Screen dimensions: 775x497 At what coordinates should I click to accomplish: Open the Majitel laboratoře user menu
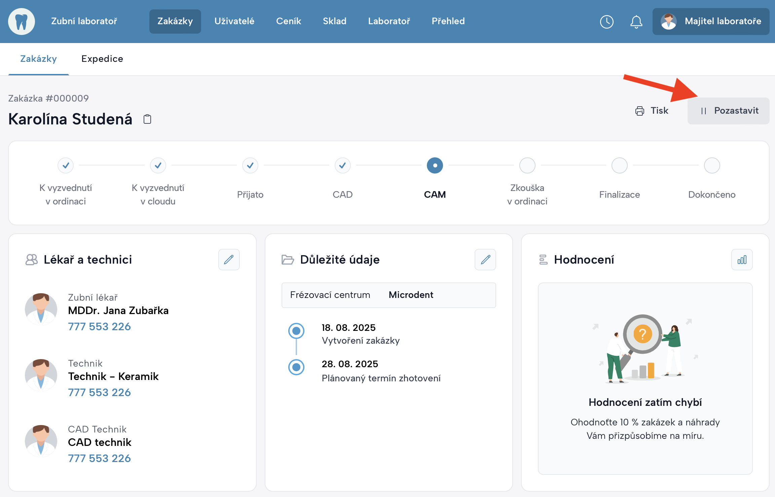point(711,22)
